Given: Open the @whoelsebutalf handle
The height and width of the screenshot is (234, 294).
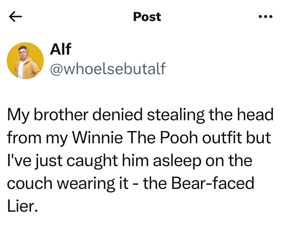Looking at the screenshot, I should (108, 68).
